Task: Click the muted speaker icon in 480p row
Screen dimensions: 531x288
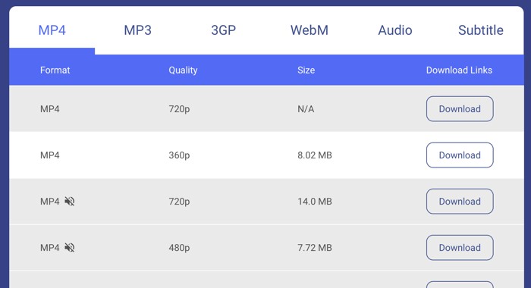Action: (x=70, y=248)
